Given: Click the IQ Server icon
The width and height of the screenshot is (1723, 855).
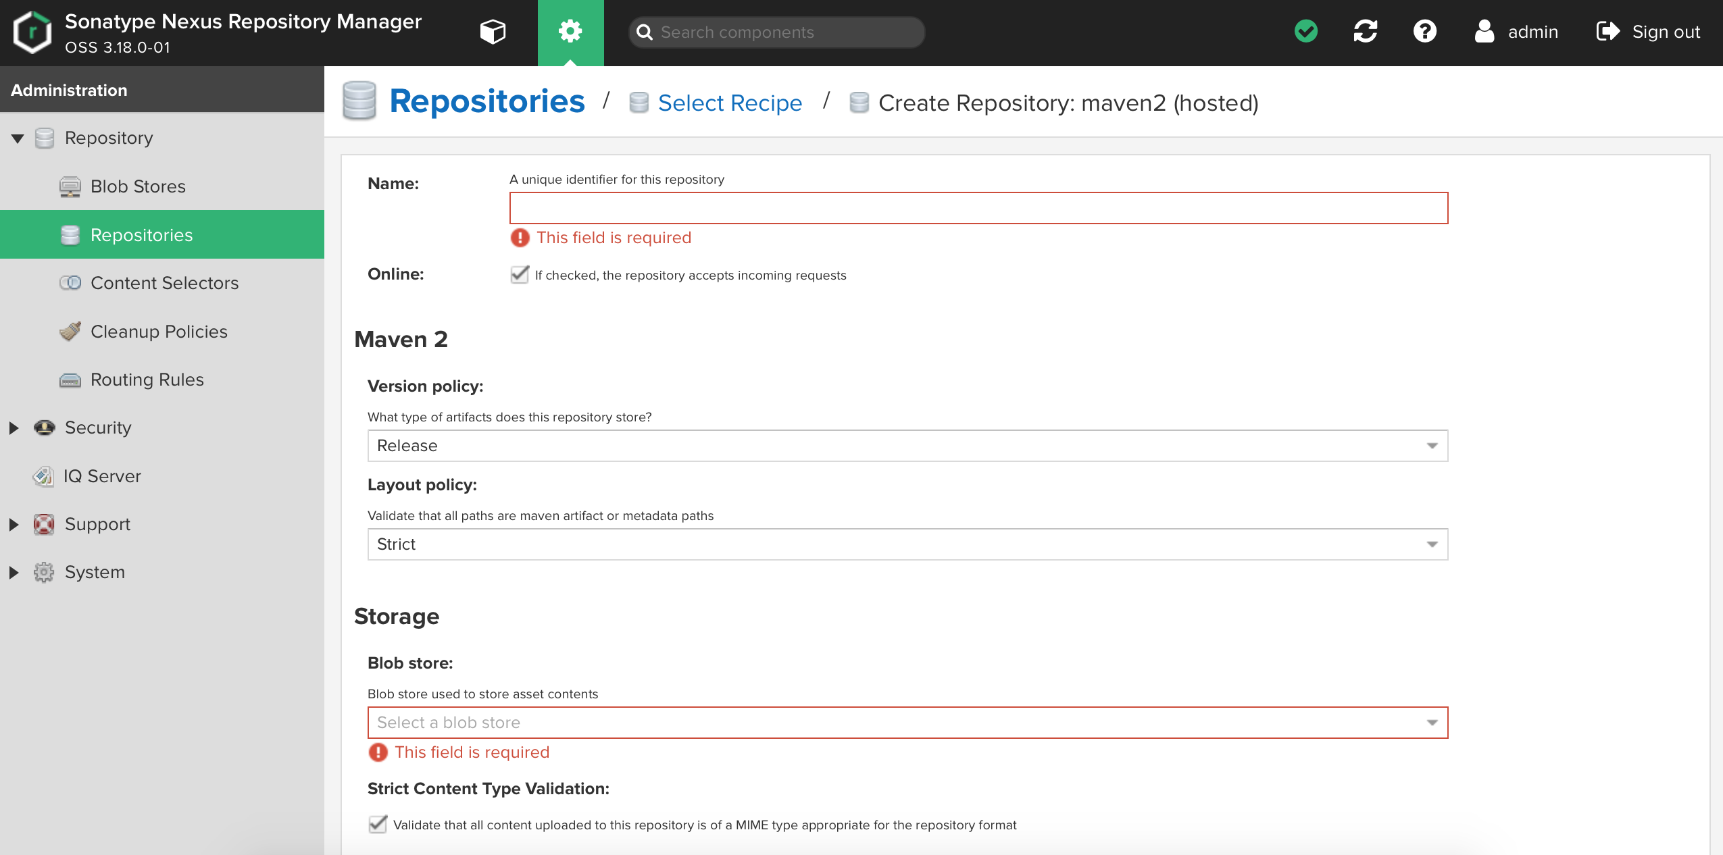Looking at the screenshot, I should (43, 476).
